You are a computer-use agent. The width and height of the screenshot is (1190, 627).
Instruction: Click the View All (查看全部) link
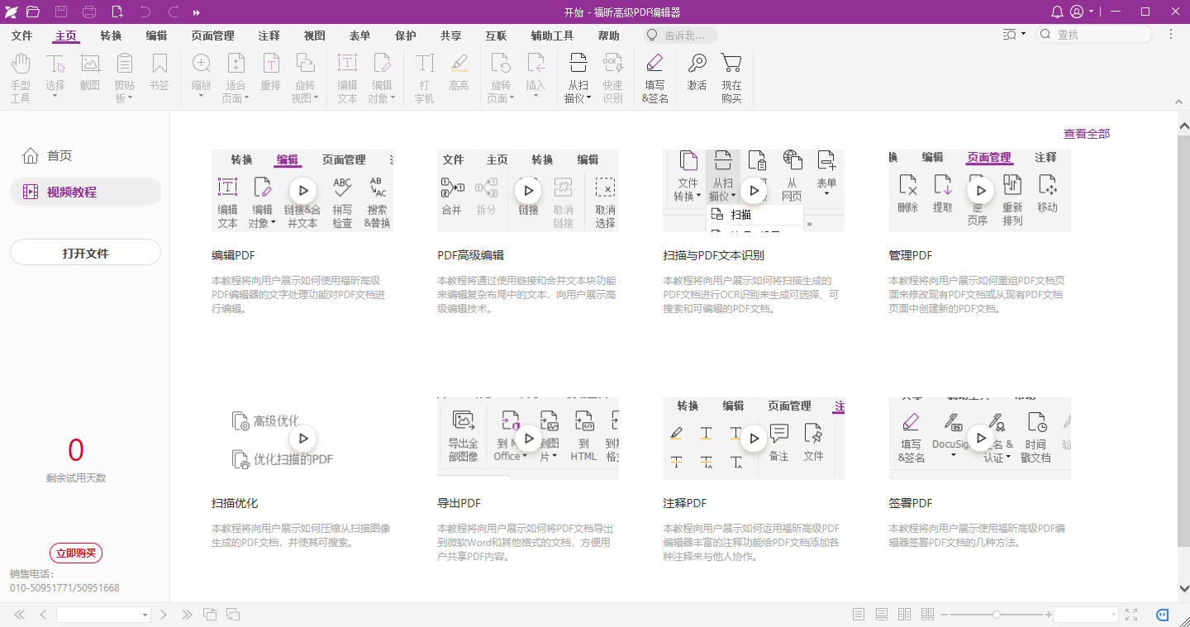point(1087,133)
